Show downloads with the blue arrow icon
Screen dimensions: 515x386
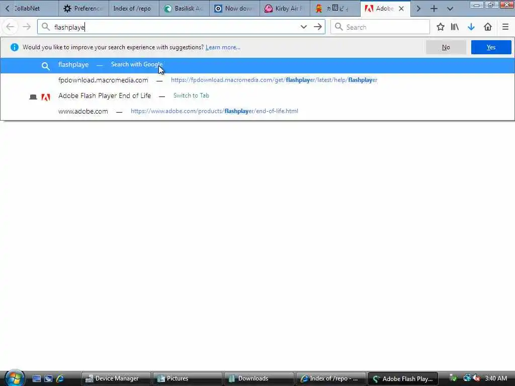[471, 27]
